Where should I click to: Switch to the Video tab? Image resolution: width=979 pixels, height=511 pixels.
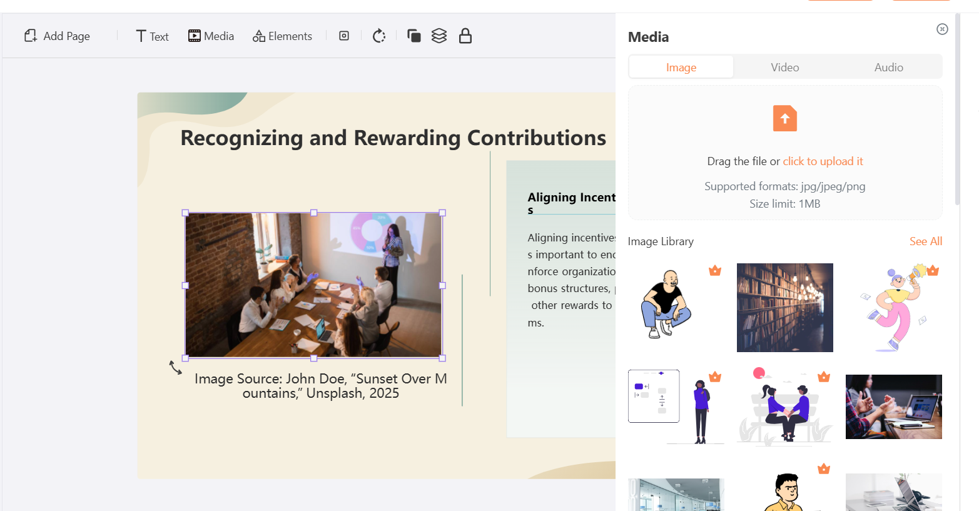(x=784, y=67)
